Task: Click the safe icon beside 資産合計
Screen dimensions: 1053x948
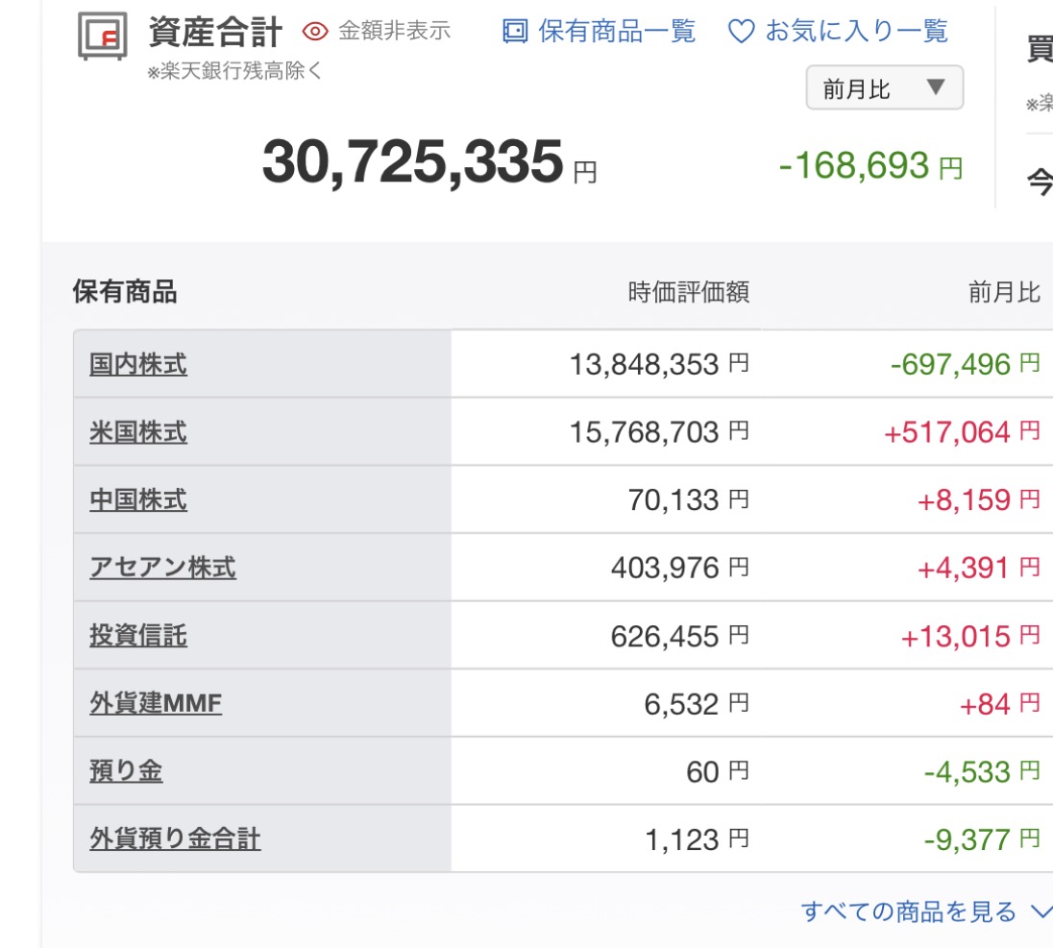Action: (102, 36)
